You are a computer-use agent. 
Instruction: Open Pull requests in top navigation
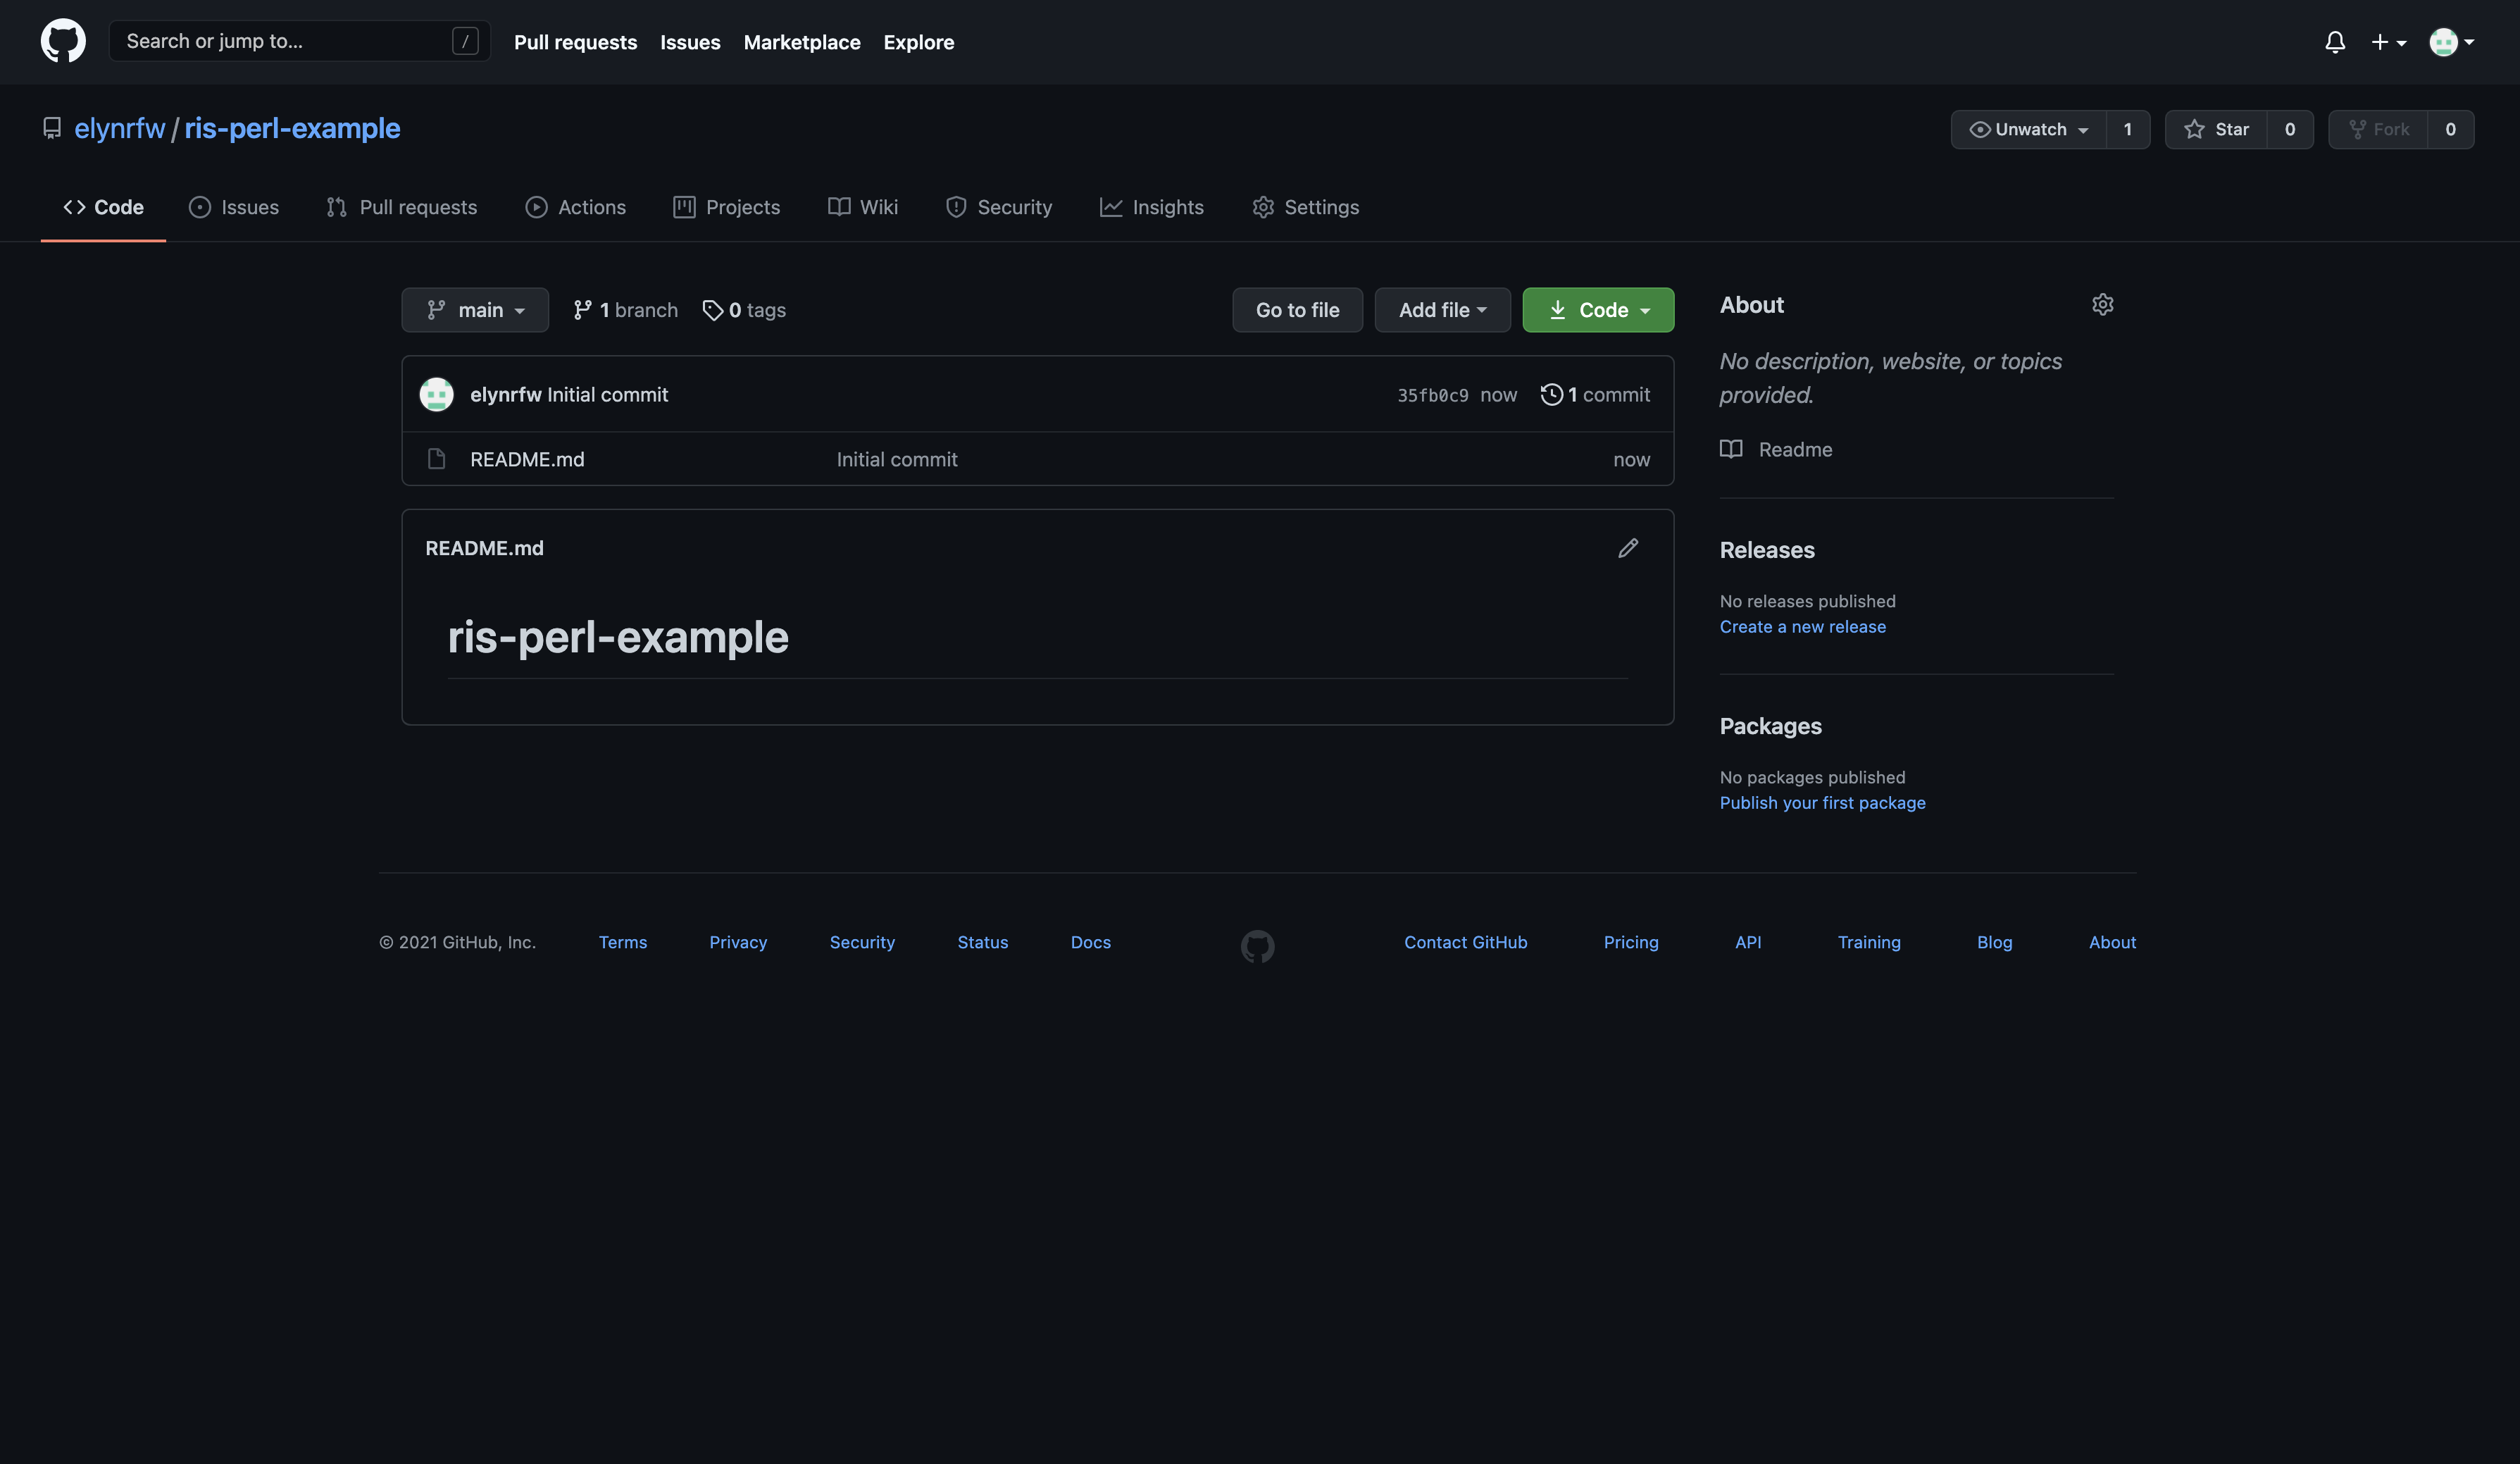coord(575,42)
